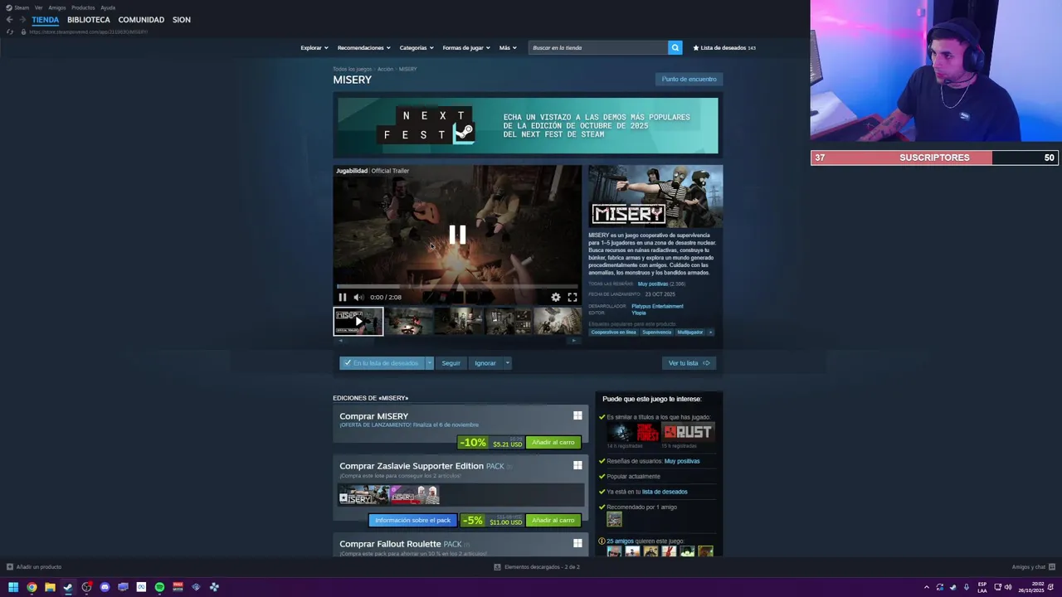Show hidden system tray icons chevron
1062x597 pixels.
(x=927, y=587)
